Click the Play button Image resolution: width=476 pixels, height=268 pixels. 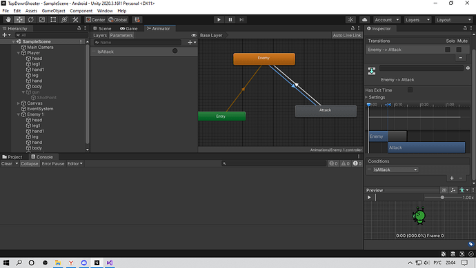pos(219,20)
